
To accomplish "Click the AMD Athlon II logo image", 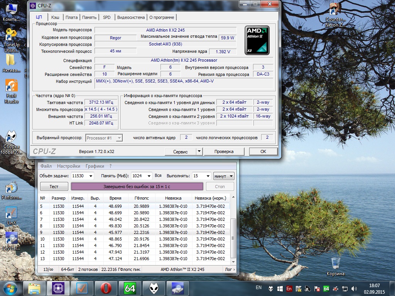I will pos(257,40).
